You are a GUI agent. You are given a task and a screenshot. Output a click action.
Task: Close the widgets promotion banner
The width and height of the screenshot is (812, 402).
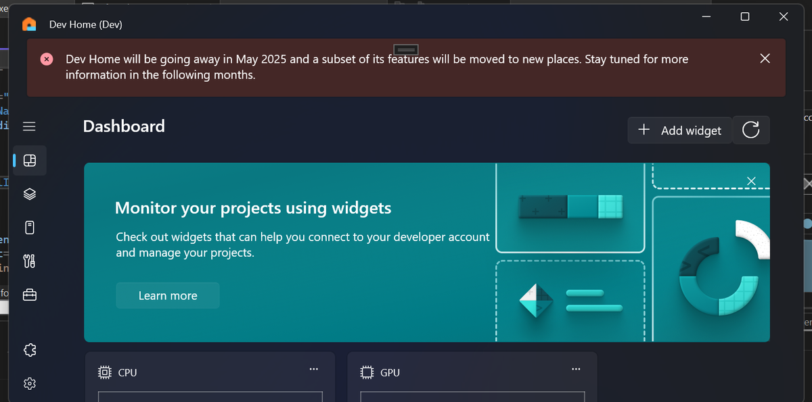click(x=751, y=181)
